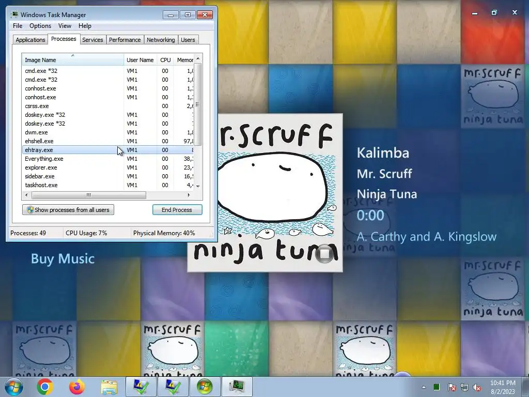The height and width of the screenshot is (397, 529).
Task: Click the Mr. Scruff artist name
Action: [384, 174]
